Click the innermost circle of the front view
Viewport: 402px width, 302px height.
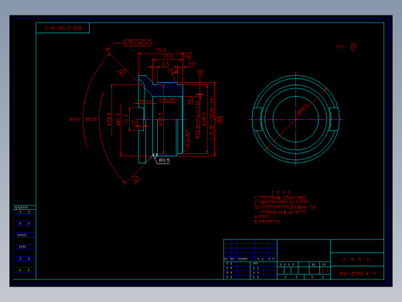[x=295, y=119]
